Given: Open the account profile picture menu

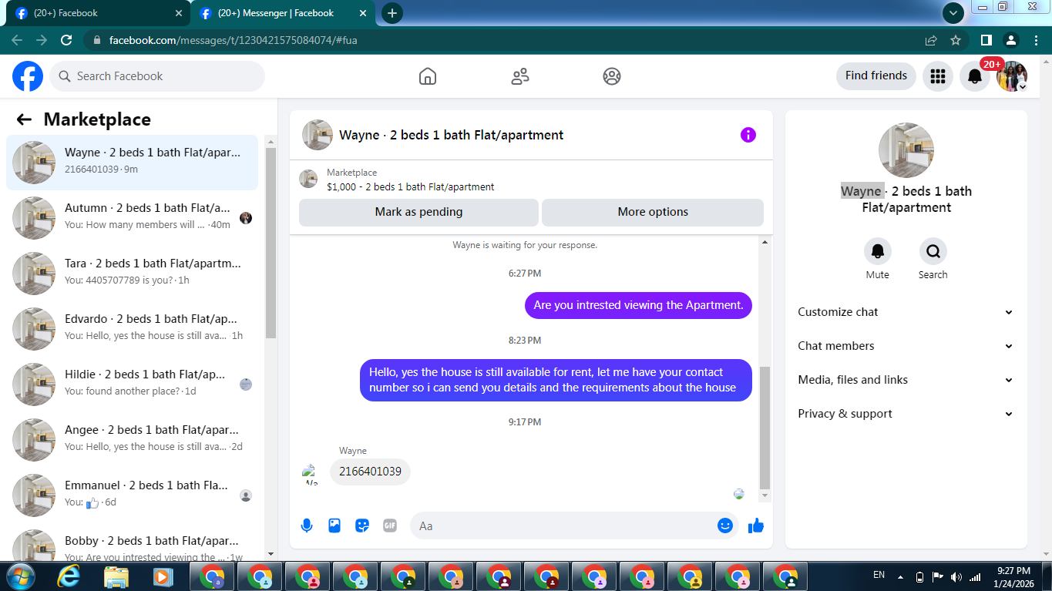Looking at the screenshot, I should [x=1012, y=76].
